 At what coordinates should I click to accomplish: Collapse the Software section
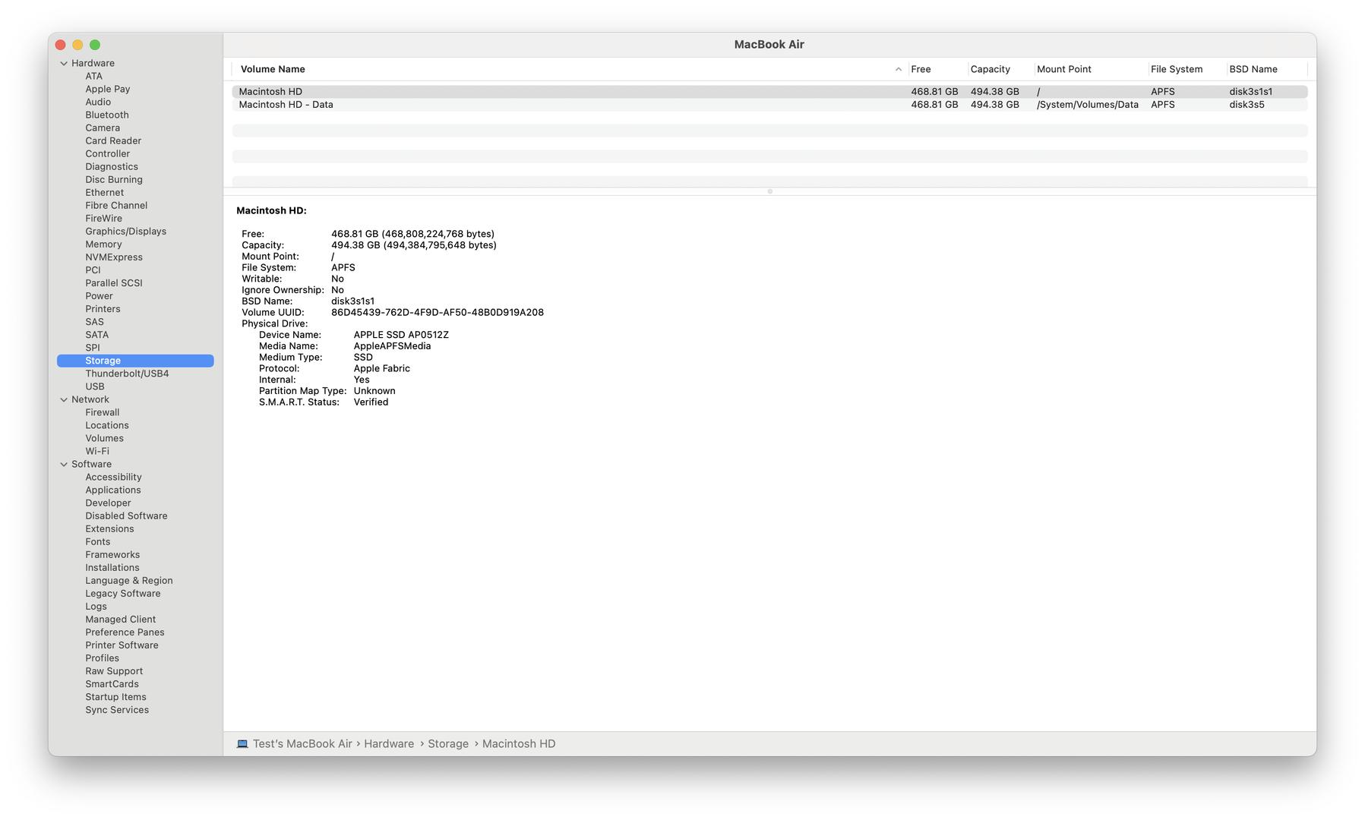(64, 465)
